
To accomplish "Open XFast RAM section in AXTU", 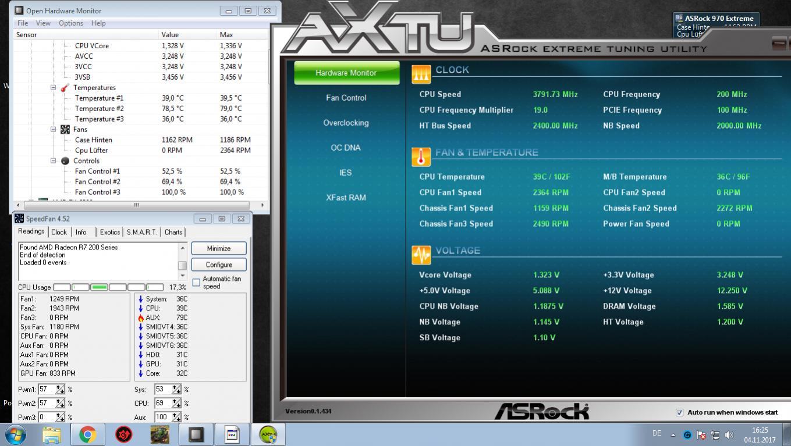I will click(x=346, y=198).
